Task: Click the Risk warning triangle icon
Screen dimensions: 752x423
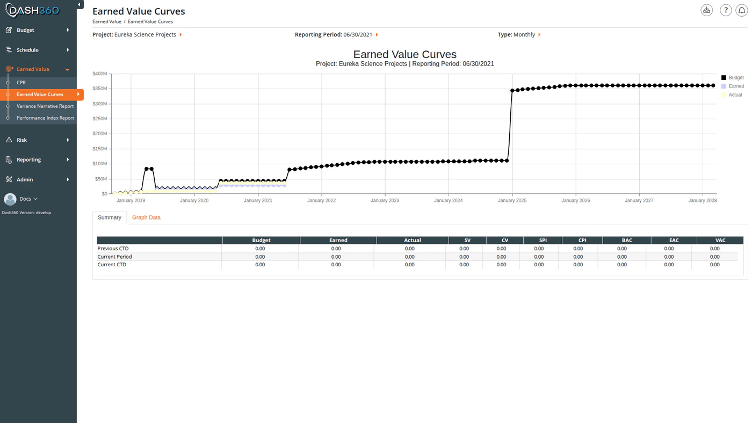Action: (x=8, y=139)
